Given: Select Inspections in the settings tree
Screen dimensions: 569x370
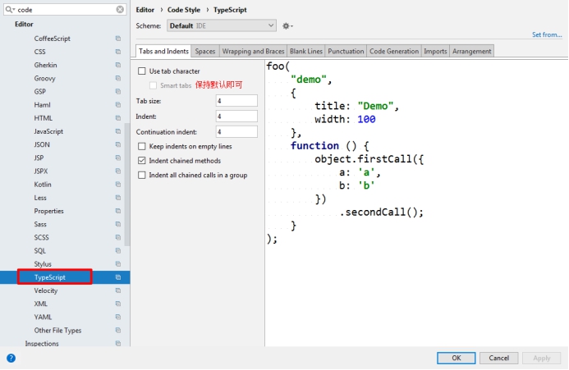Looking at the screenshot, I should click(x=42, y=344).
